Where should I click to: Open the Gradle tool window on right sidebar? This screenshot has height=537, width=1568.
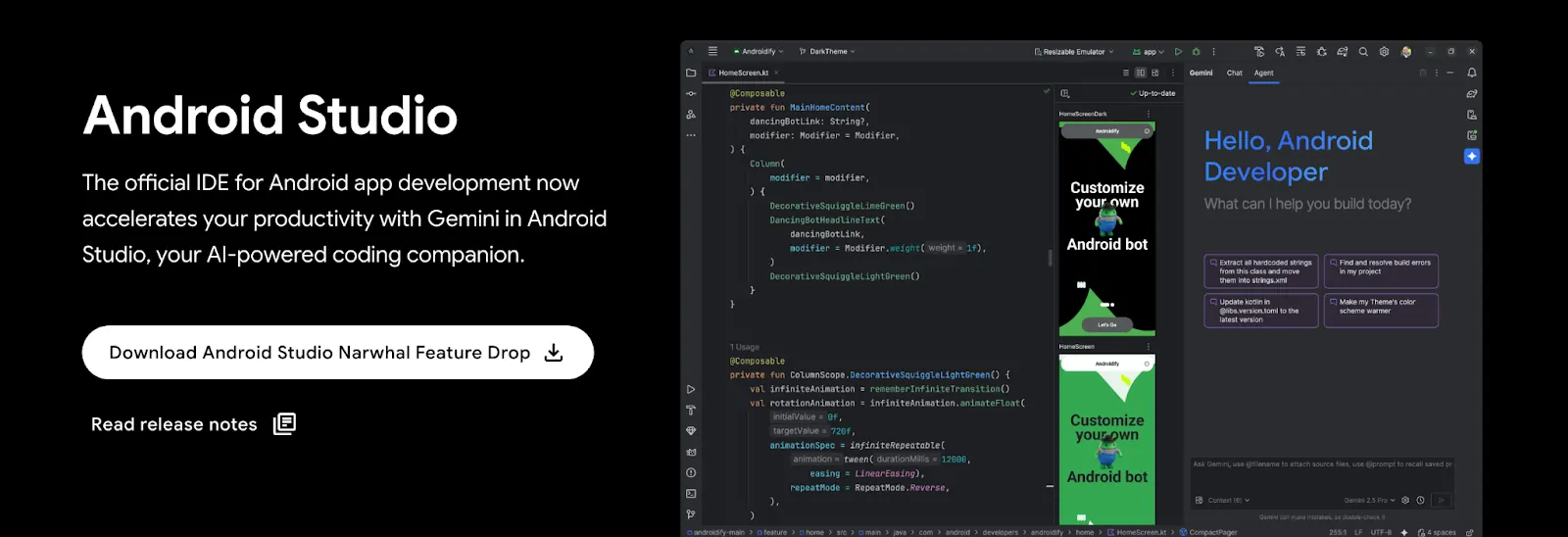[x=1472, y=94]
